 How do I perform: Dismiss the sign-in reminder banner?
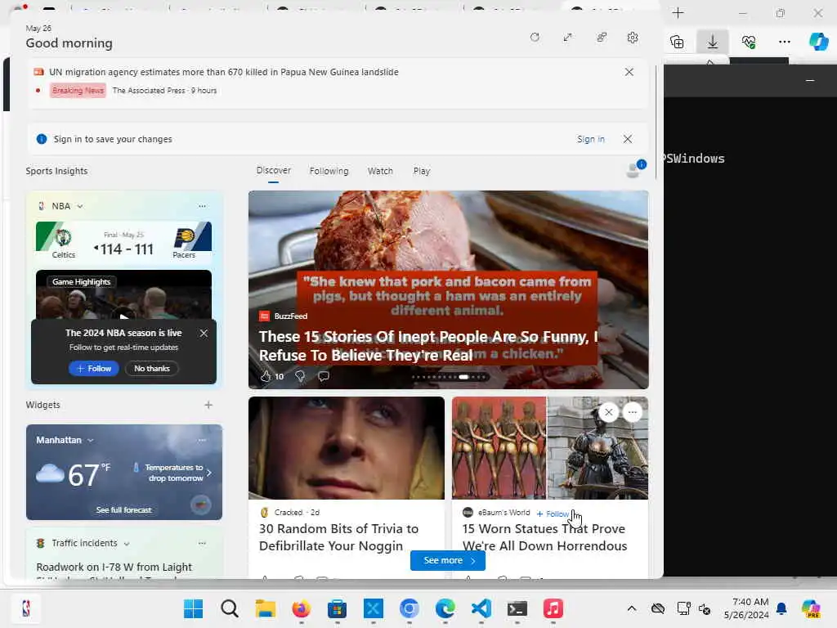[x=628, y=139]
